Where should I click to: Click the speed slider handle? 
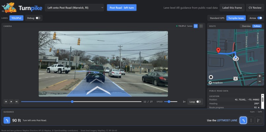coord(169,102)
